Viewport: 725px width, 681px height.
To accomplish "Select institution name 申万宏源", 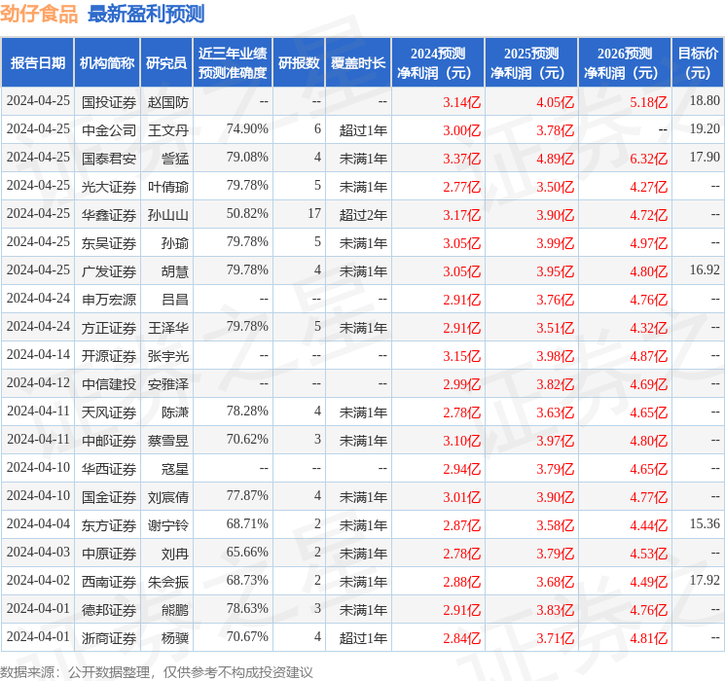I will (109, 300).
